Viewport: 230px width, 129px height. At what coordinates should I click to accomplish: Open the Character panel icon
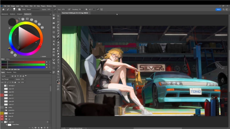pos(54,41)
